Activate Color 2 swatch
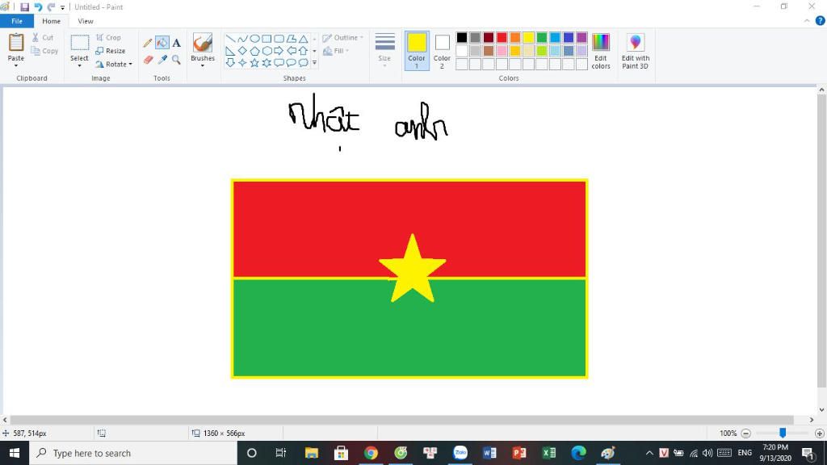Viewport: 827px width, 465px height. 442,51
